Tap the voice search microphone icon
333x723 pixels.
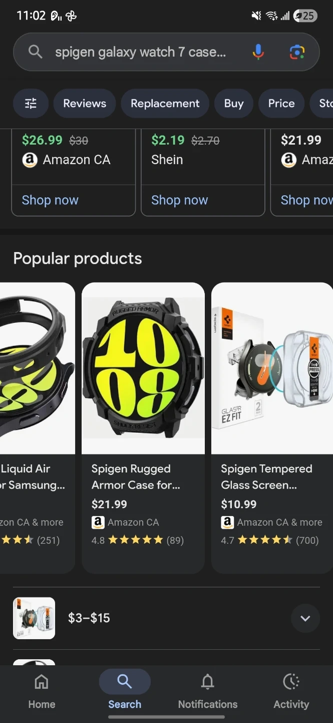click(258, 52)
